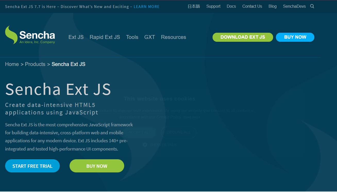Open the GXT navigation menu
The width and height of the screenshot is (337, 192).
[x=150, y=37]
